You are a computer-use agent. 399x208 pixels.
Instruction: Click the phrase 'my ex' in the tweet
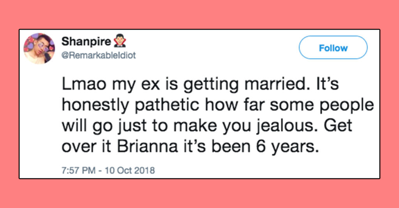(136, 85)
